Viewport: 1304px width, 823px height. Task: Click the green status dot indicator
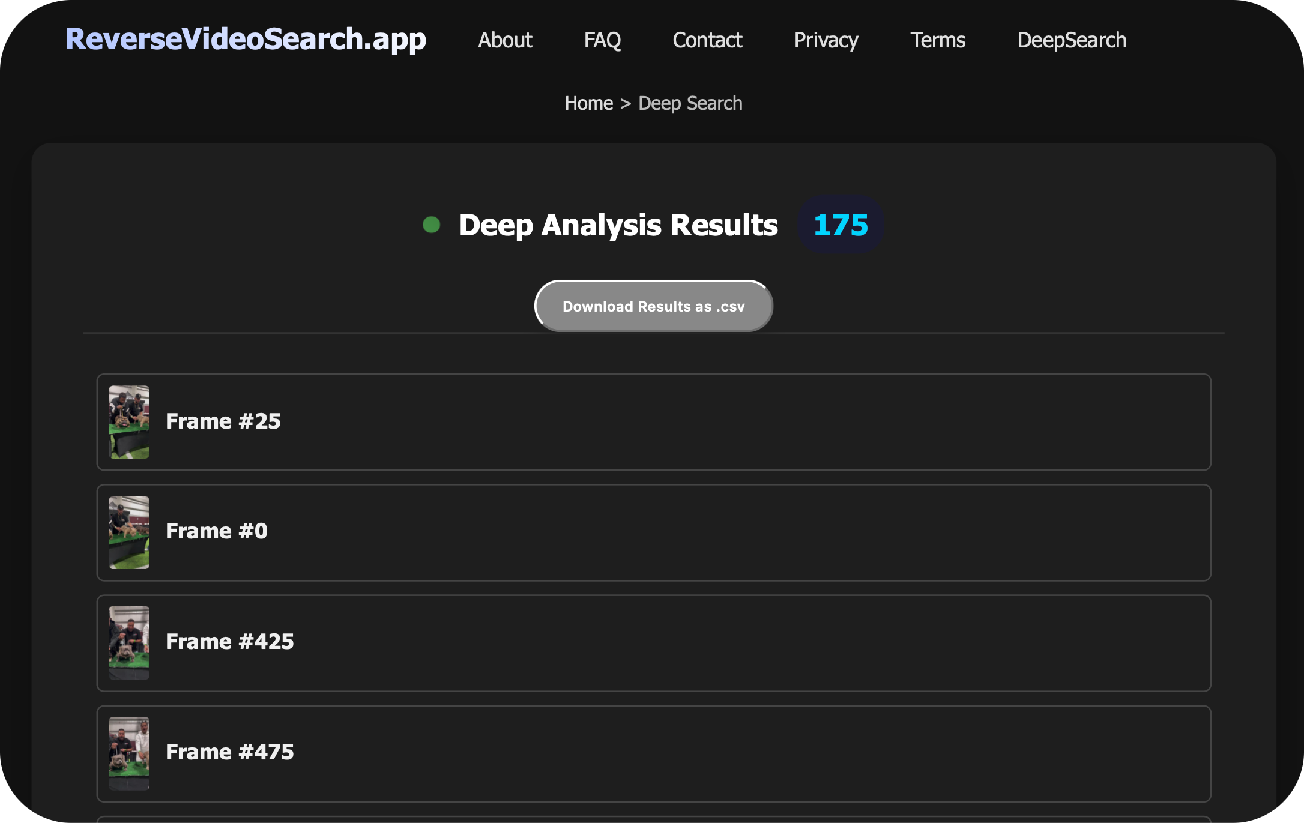[431, 225]
